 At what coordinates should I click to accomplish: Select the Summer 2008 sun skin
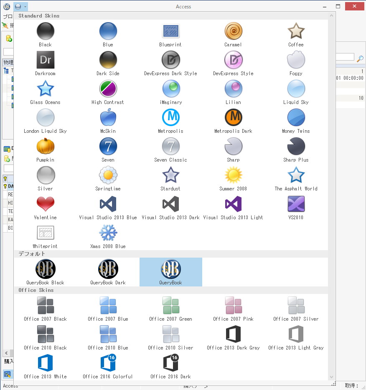point(234,179)
